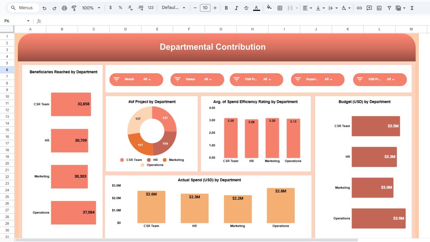Image resolution: width=430 pixels, height=242 pixels.
Task: Select the Paint format tool
Action: 74,8
